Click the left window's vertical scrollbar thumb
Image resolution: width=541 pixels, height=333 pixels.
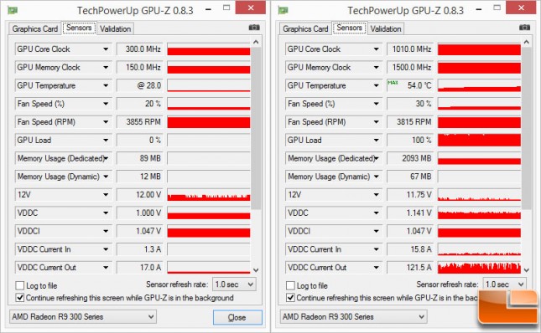256,128
